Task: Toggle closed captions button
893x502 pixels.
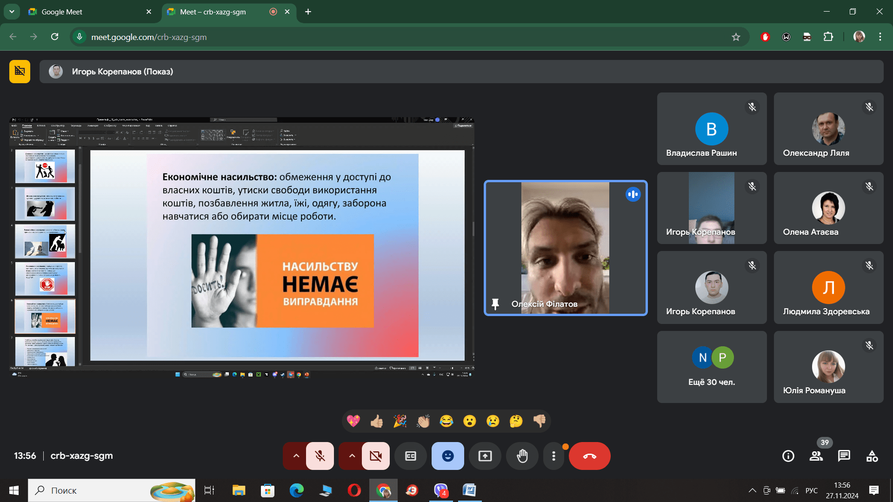Action: [411, 456]
